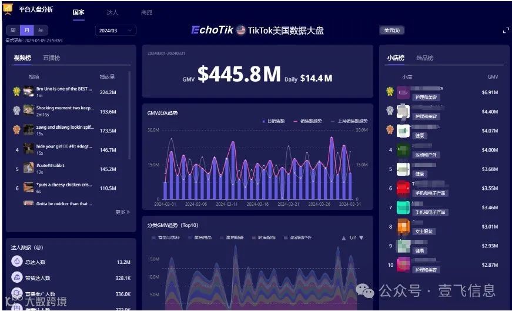Select the 选品榜 tab

tap(425, 58)
